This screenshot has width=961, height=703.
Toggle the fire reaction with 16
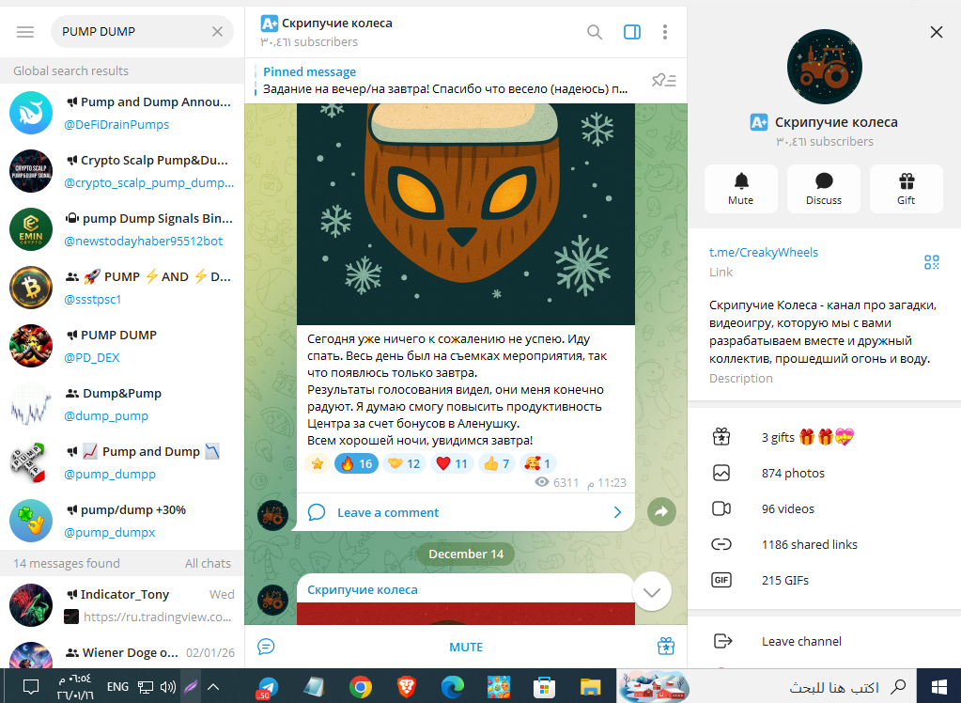pos(356,463)
